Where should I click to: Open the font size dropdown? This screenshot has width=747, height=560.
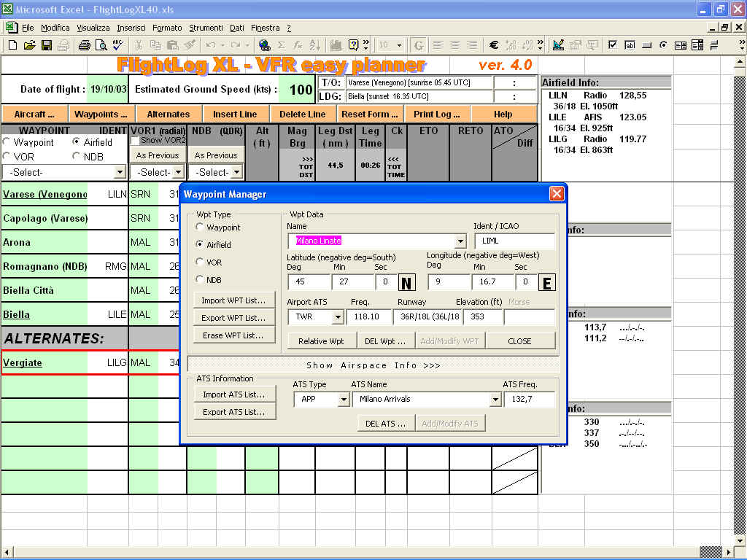pyautogui.click(x=399, y=45)
